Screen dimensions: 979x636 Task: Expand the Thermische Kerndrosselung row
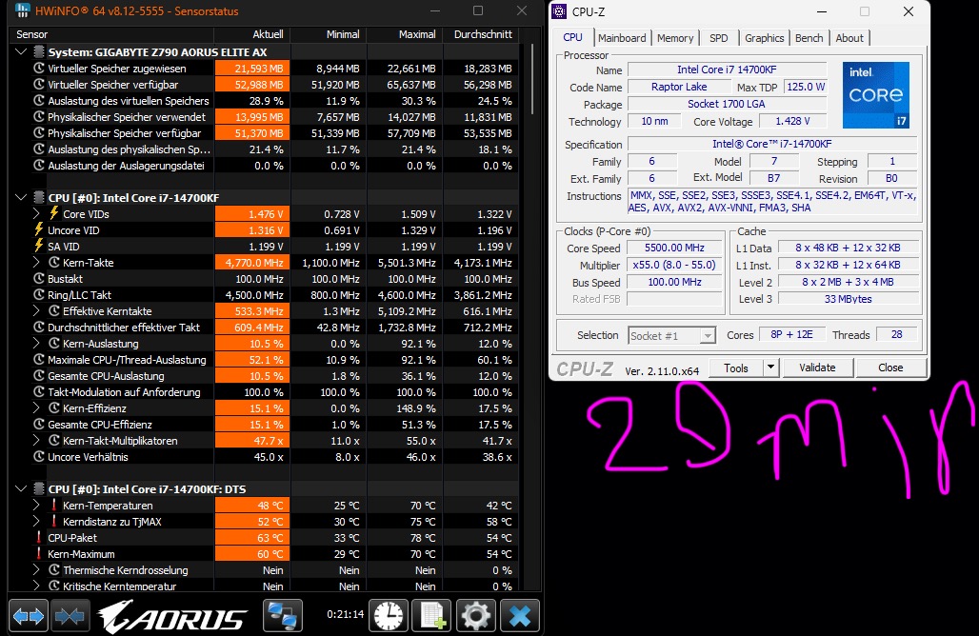coord(36,570)
